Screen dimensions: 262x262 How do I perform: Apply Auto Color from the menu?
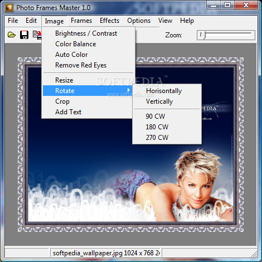pyautogui.click(x=89, y=55)
